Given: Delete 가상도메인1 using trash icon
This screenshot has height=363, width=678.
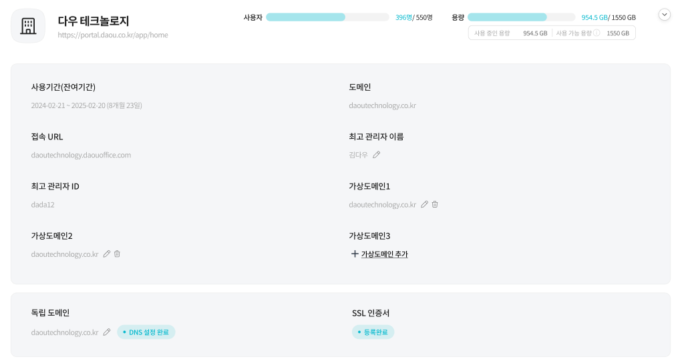Looking at the screenshot, I should tap(435, 204).
